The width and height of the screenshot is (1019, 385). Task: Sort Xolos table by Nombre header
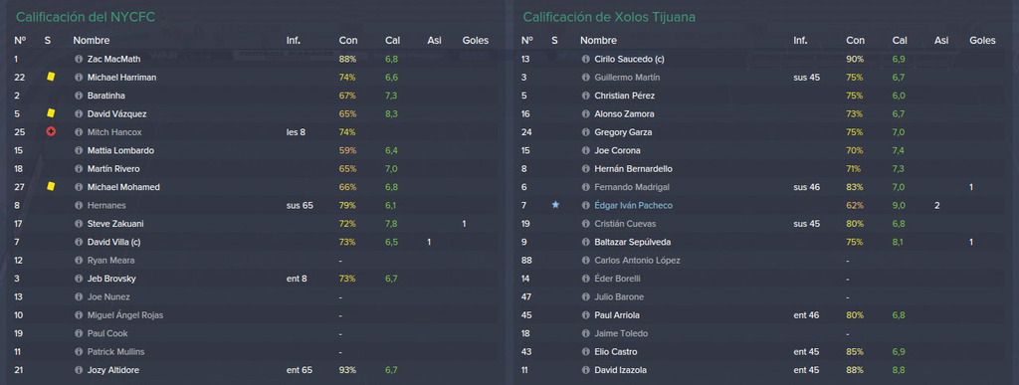click(x=598, y=40)
